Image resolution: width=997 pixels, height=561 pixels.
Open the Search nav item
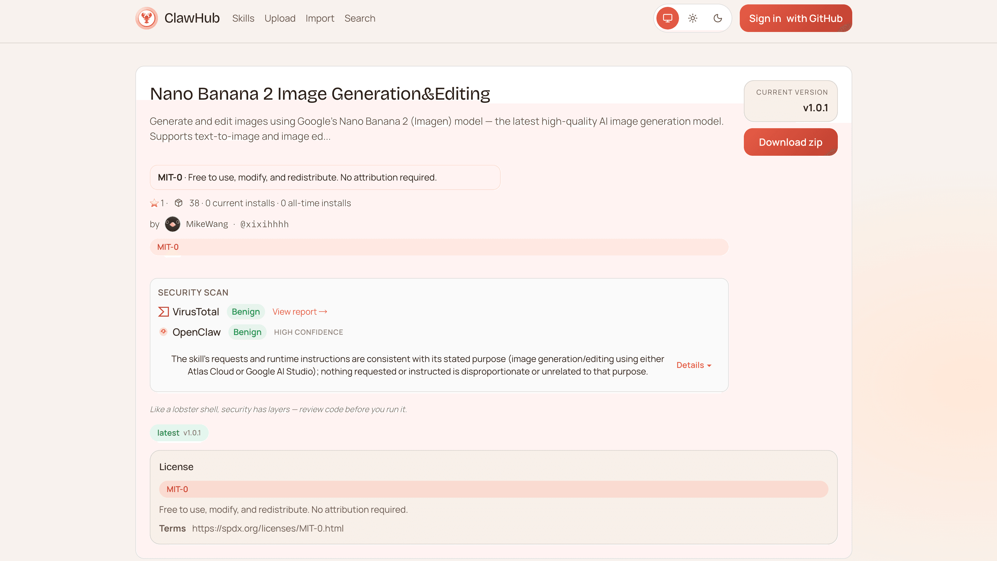[360, 18]
